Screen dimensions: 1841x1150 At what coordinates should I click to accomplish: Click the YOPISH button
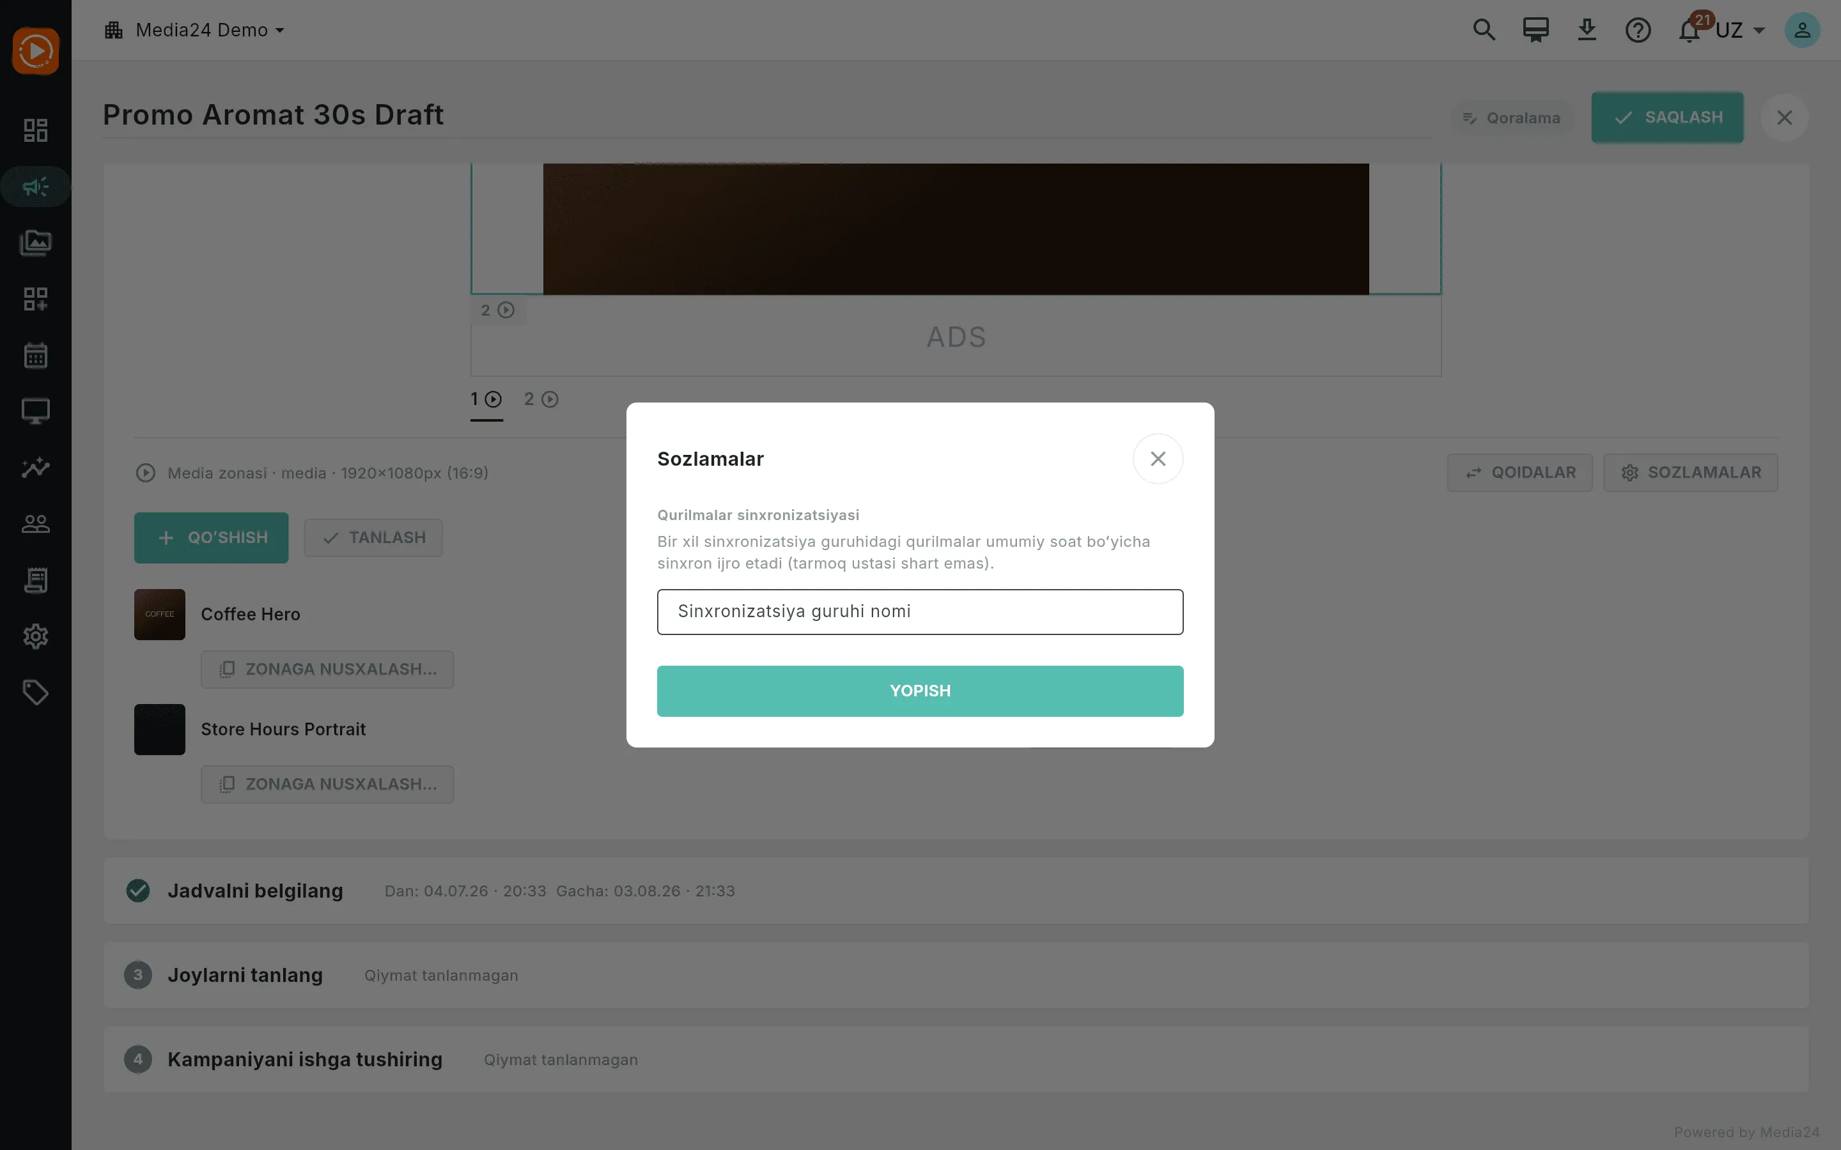pos(920,691)
